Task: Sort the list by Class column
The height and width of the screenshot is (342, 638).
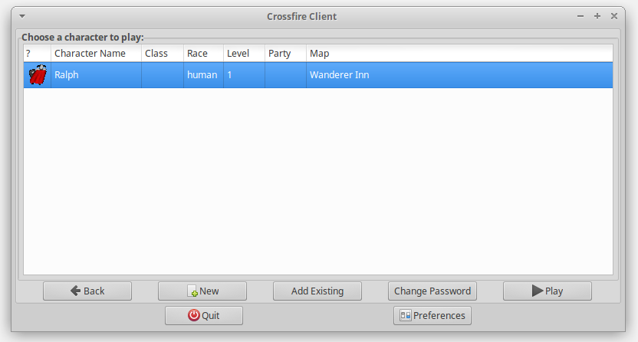Action: pyautogui.click(x=162, y=54)
